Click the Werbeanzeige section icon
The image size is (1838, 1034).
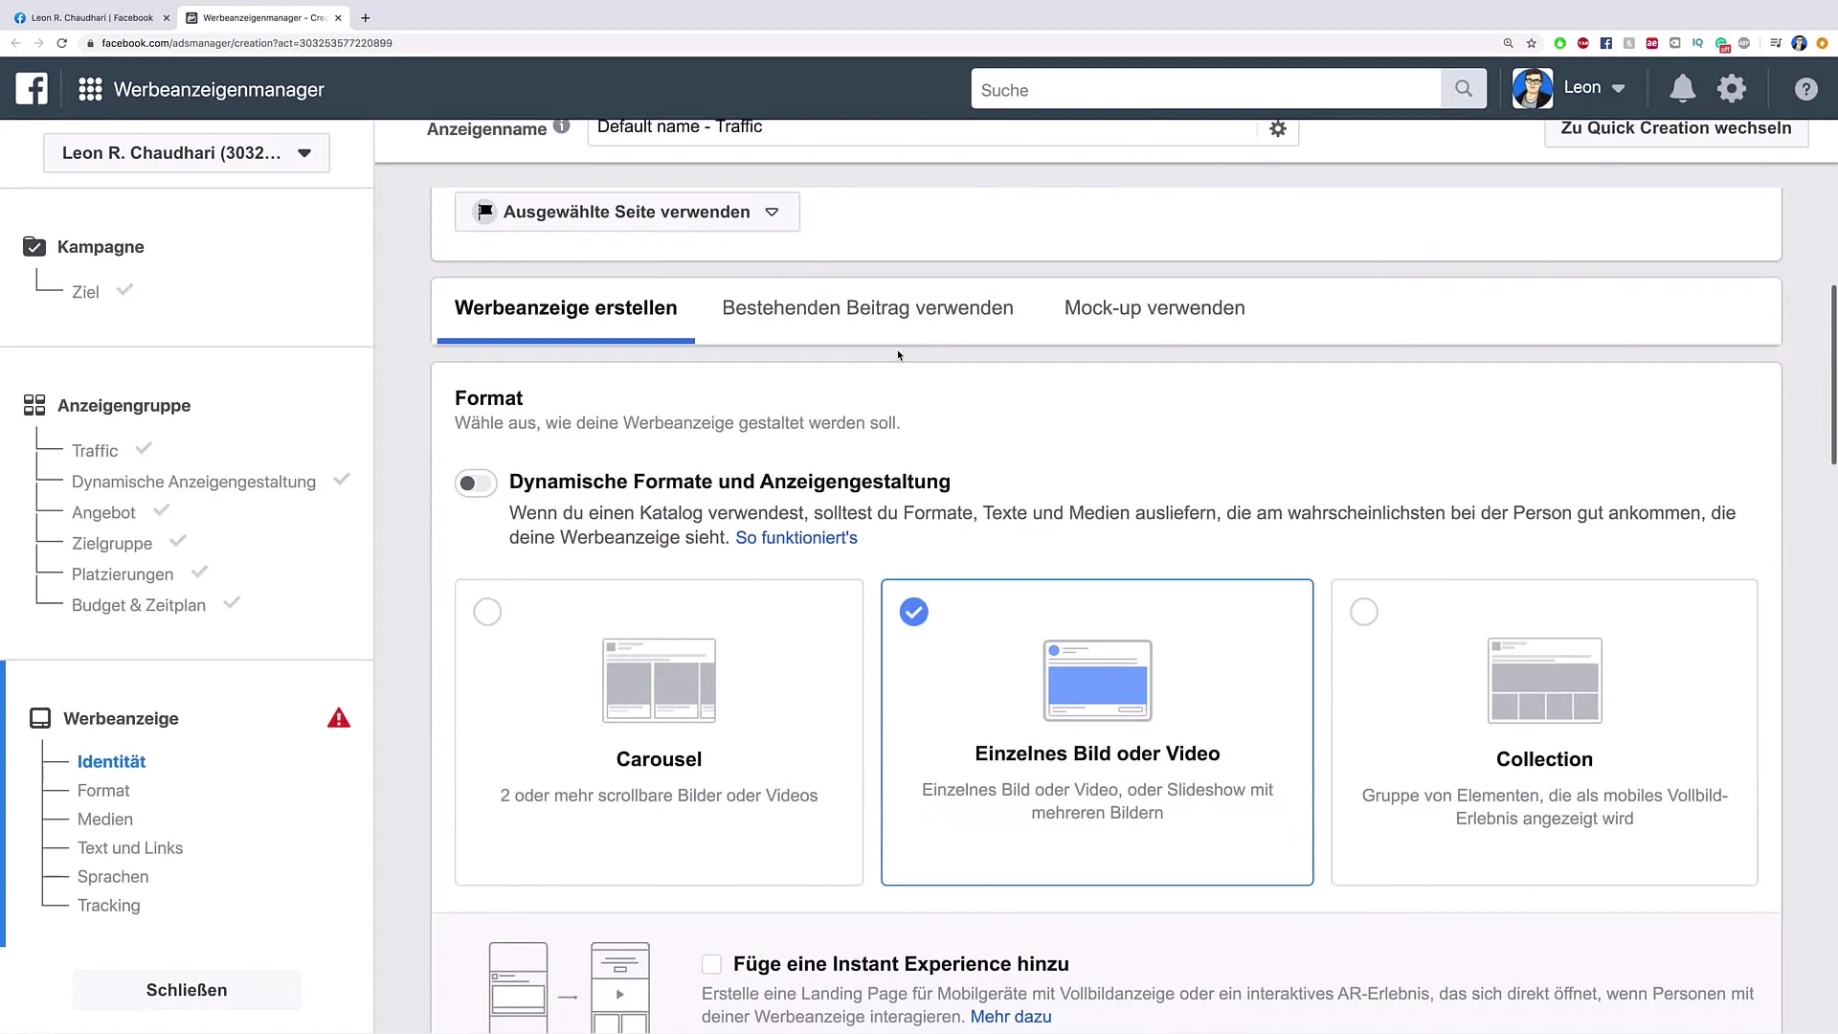click(x=40, y=718)
